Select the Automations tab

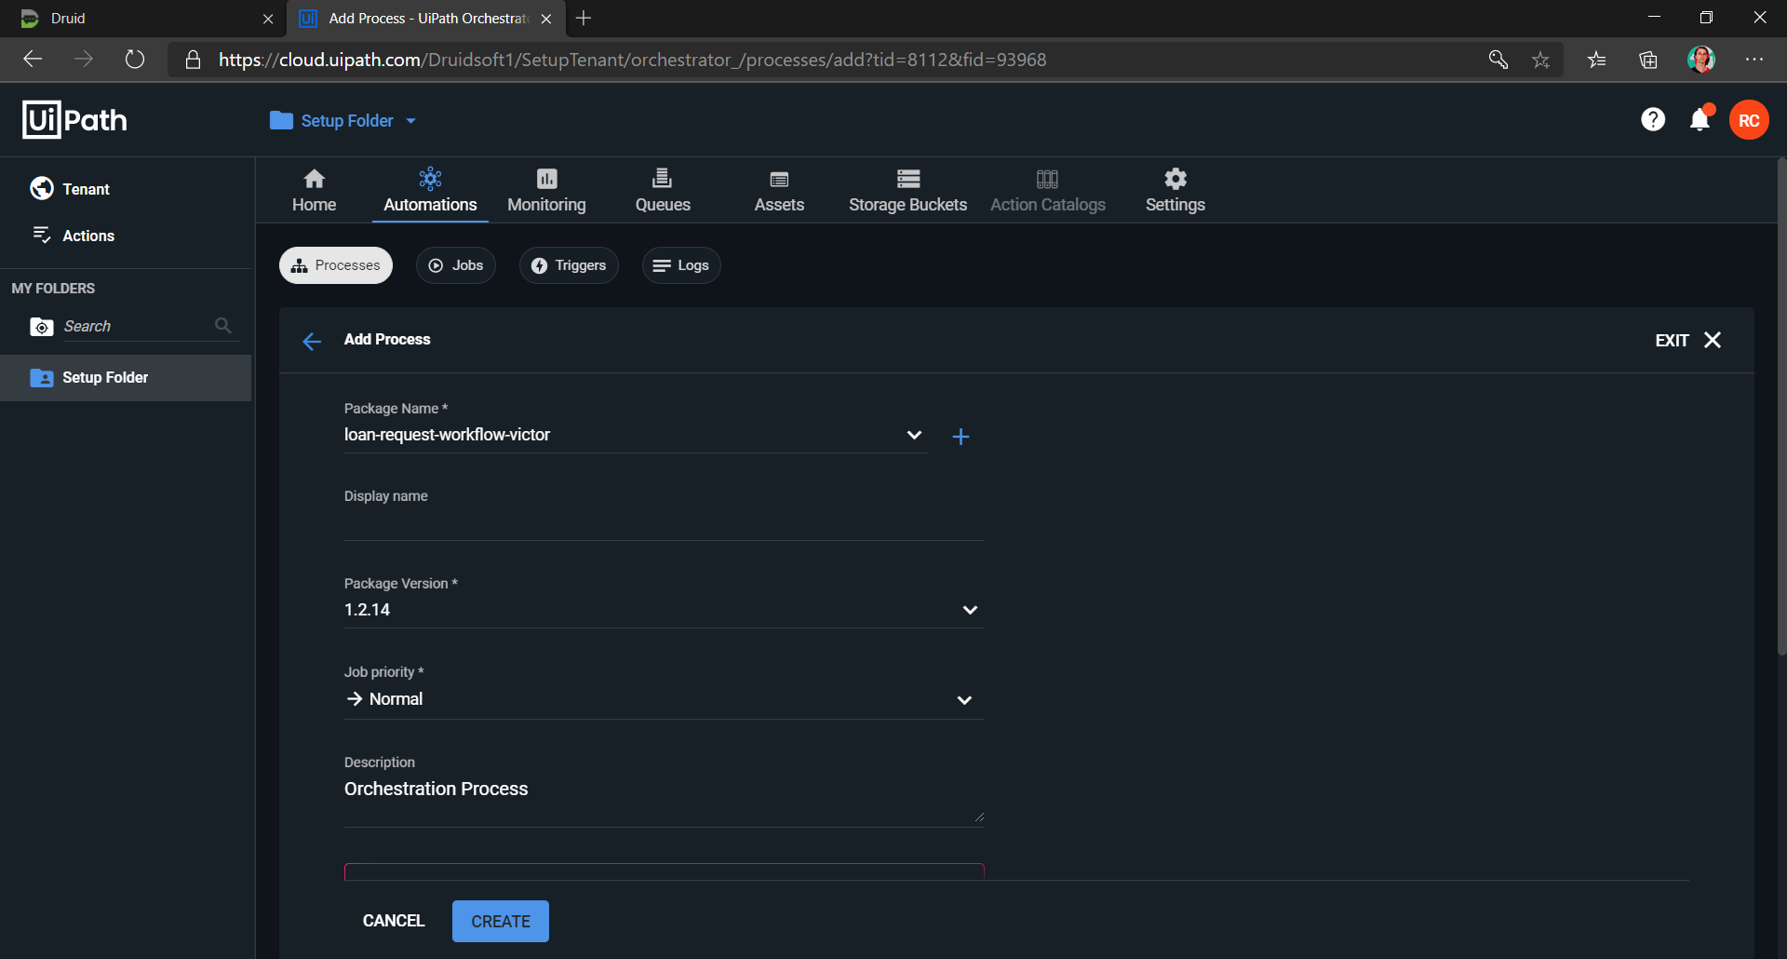click(x=430, y=191)
